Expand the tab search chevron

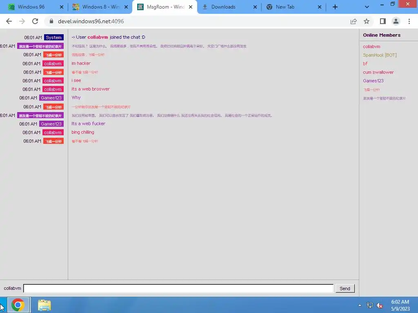pyautogui.click(x=367, y=7)
